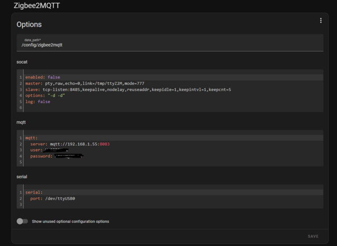
Task: Click the 'socat' section label
Action: pos(22,62)
